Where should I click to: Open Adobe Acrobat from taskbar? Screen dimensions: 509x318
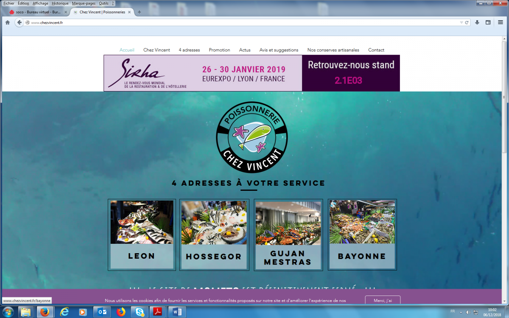[x=158, y=312]
